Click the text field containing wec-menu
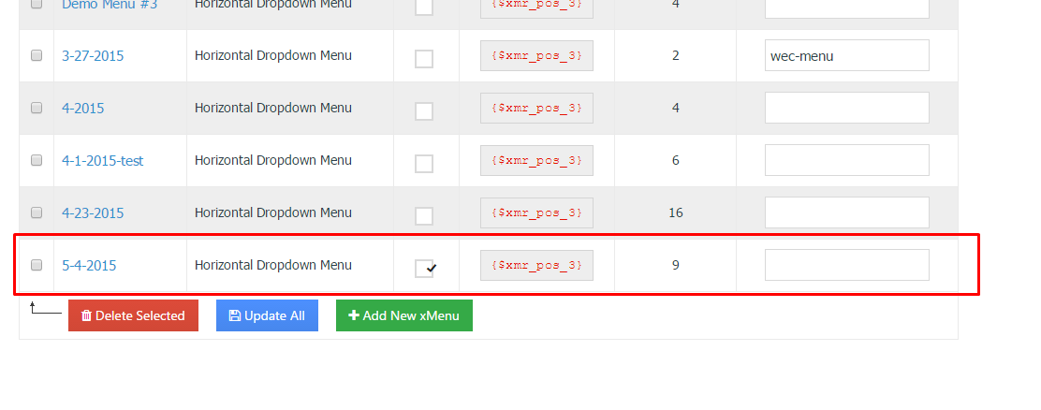The width and height of the screenshot is (1041, 410). [847, 55]
